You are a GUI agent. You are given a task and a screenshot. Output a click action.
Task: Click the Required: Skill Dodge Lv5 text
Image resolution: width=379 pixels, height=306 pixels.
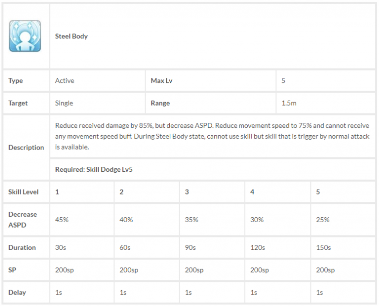(x=94, y=169)
